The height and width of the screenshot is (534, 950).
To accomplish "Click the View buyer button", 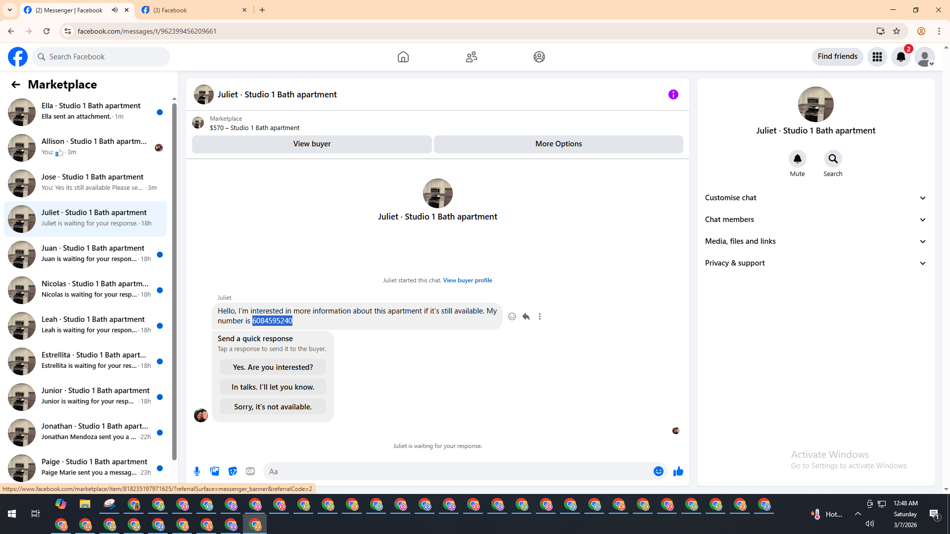I will [312, 144].
